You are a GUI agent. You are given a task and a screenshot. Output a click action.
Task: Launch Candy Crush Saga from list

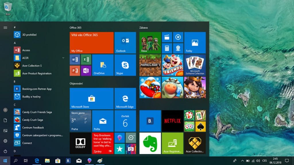[x=39, y=120]
